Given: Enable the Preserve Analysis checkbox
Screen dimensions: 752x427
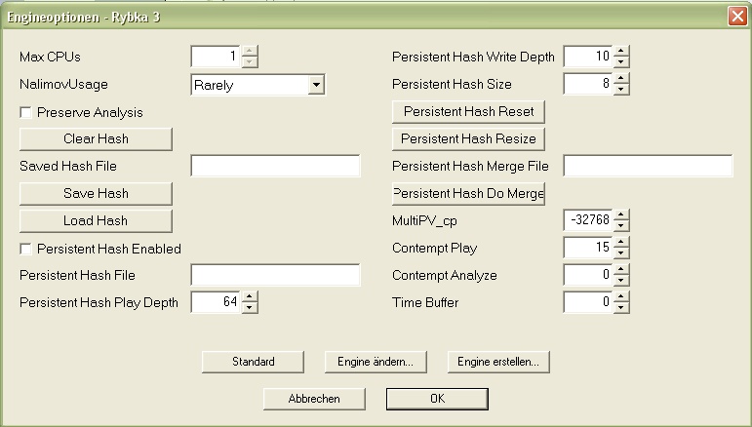Looking at the screenshot, I should point(26,112).
